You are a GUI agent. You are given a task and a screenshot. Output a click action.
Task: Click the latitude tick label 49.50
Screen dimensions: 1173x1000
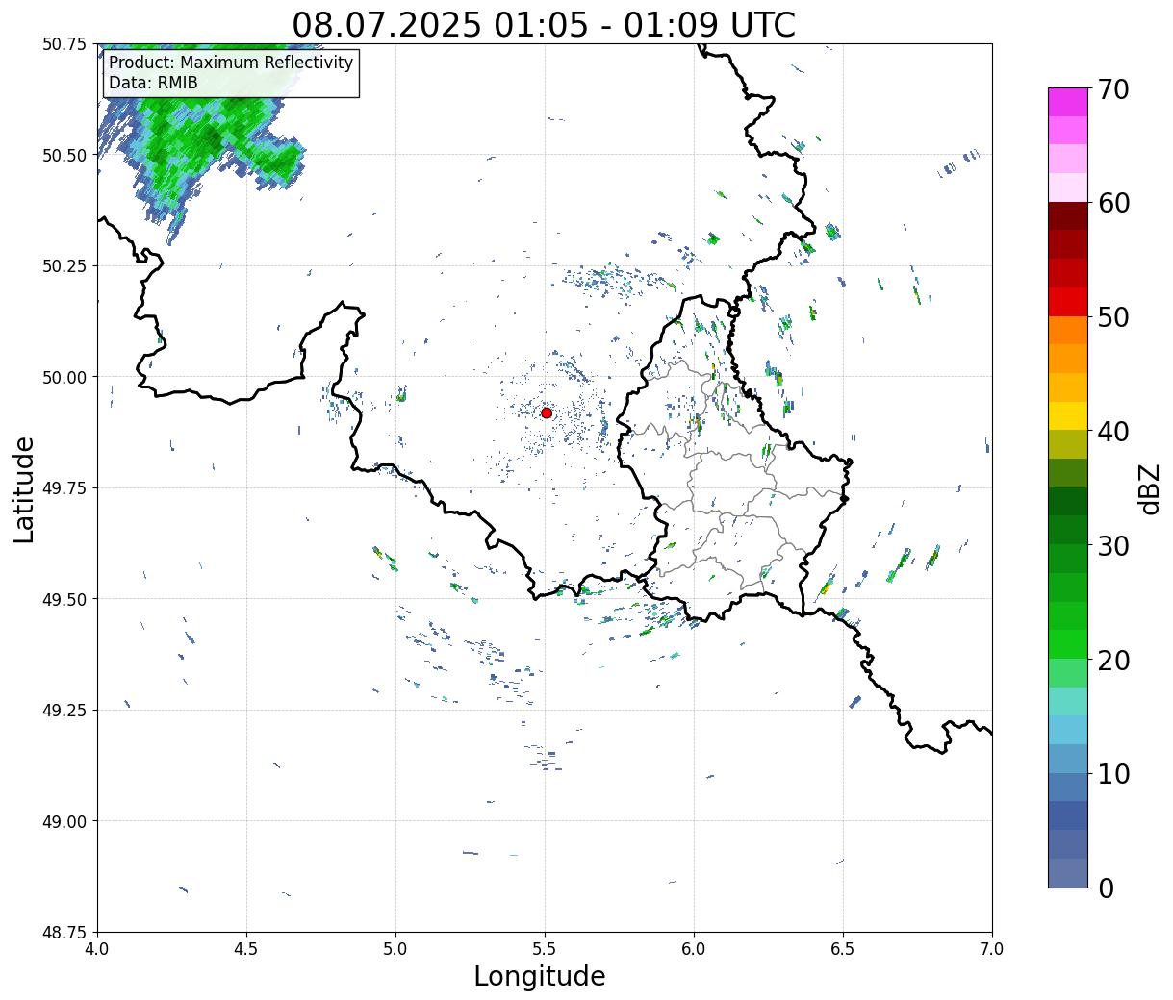click(x=64, y=599)
